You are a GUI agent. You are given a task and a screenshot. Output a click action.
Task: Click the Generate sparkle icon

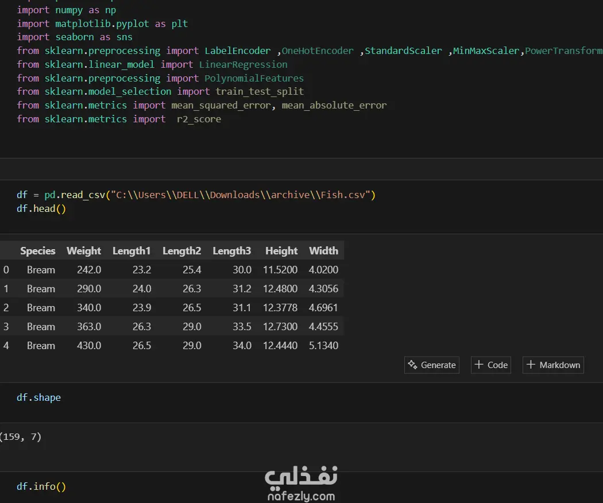coord(412,365)
